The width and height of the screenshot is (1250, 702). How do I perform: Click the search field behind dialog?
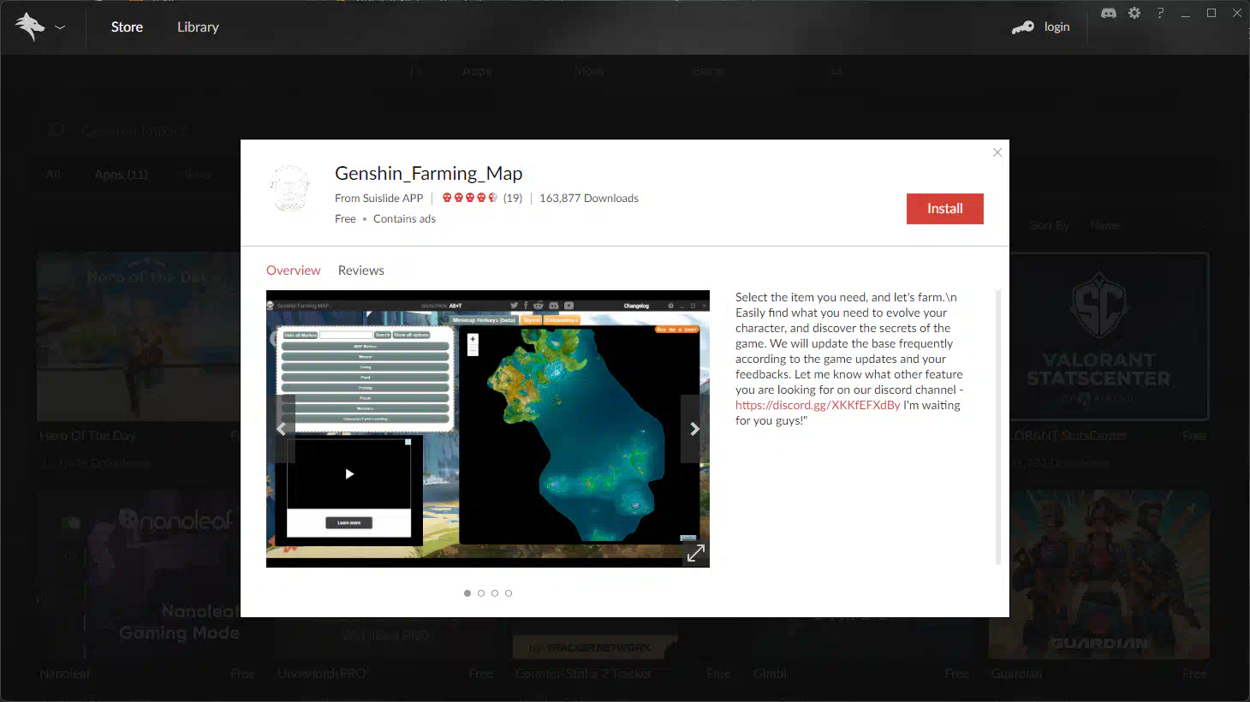click(134, 131)
